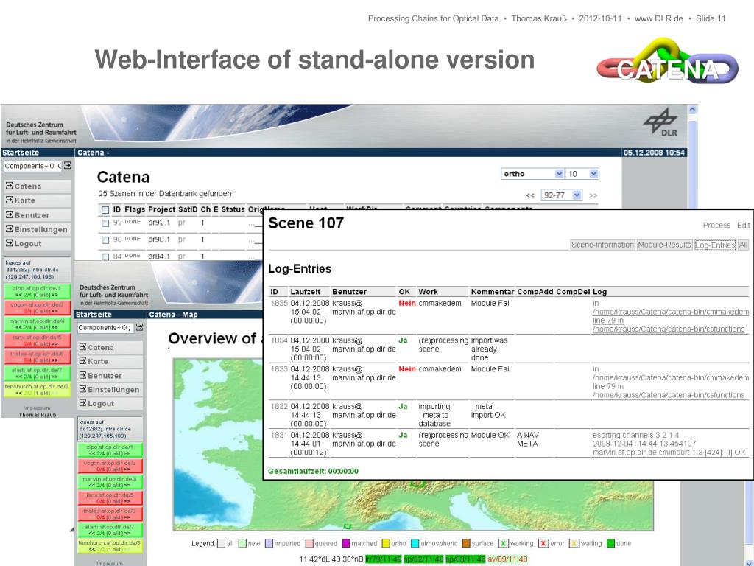Click Logout in the back window's sidebar
The image size is (754, 566).
(37, 243)
